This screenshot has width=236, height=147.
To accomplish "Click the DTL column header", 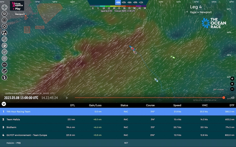I will pos(72,105).
